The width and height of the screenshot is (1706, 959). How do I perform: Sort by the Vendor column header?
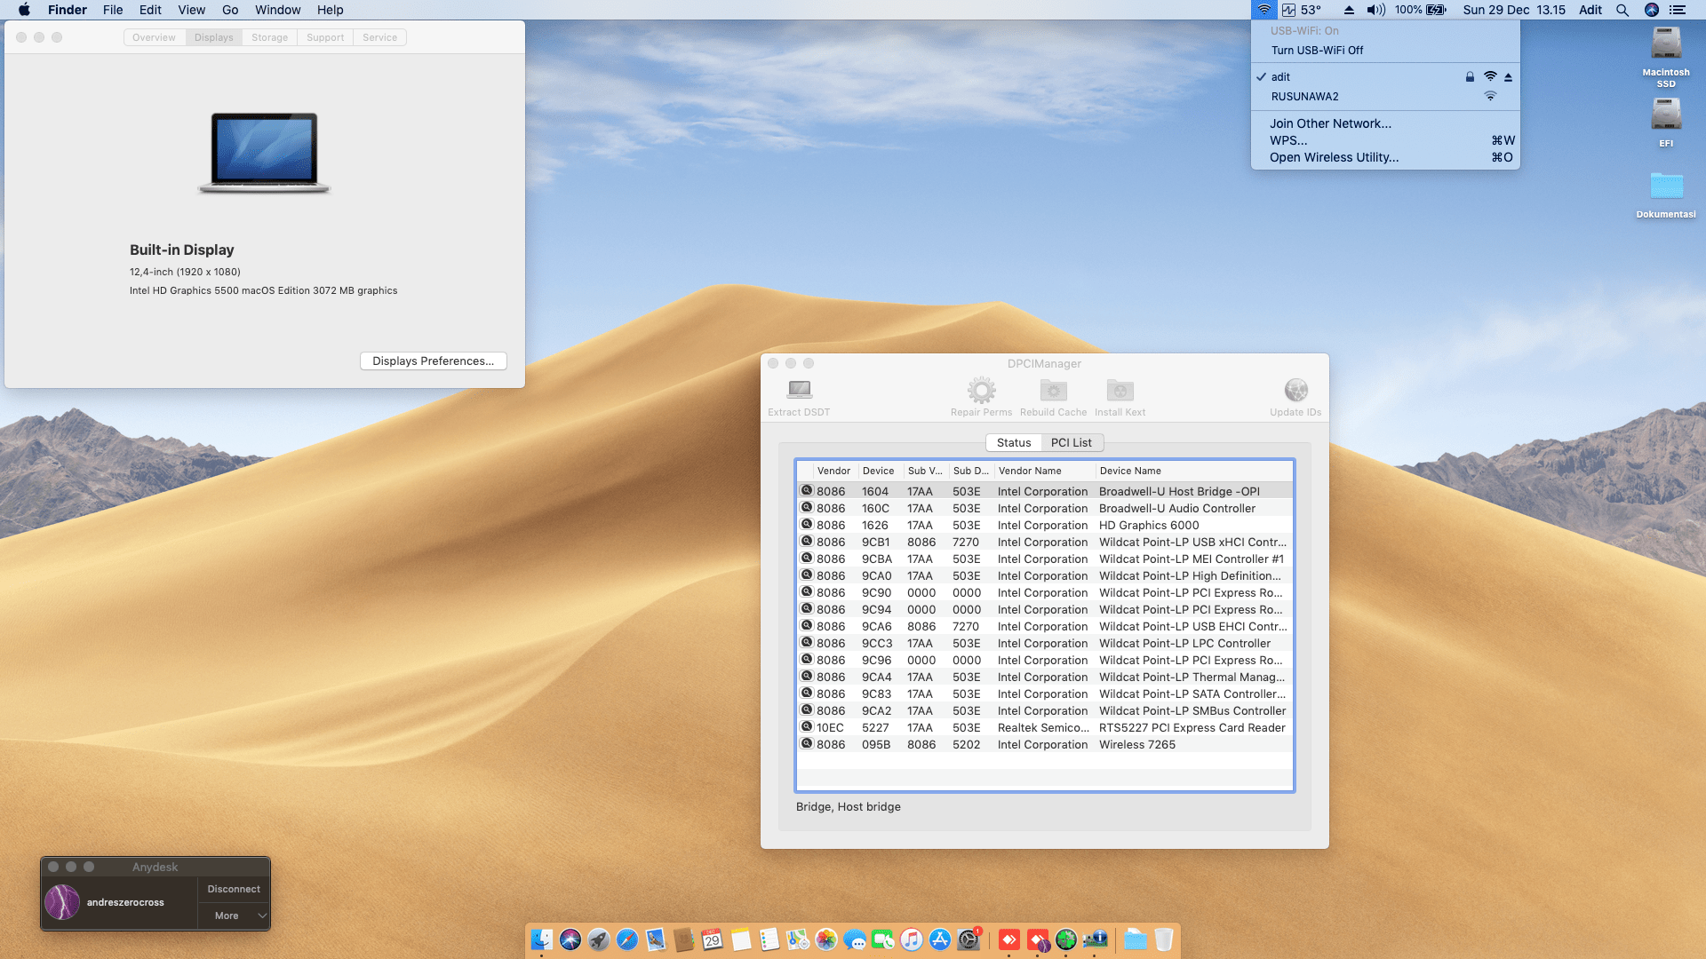pyautogui.click(x=835, y=471)
